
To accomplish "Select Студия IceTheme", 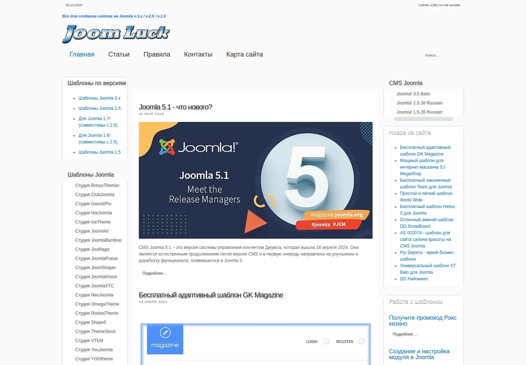I will coord(93,222).
